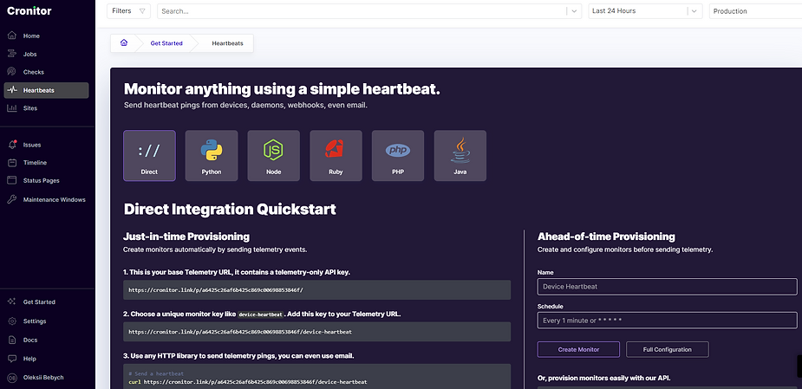Focus the Search input field
This screenshot has width=802, height=389.
tap(362, 10)
